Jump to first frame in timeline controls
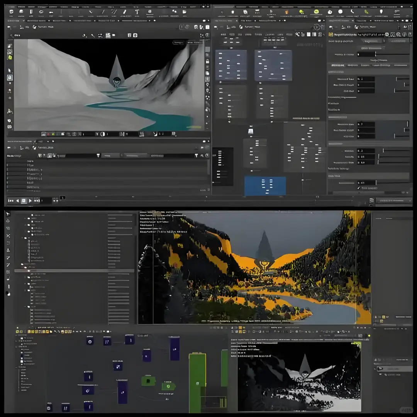 coord(10,200)
